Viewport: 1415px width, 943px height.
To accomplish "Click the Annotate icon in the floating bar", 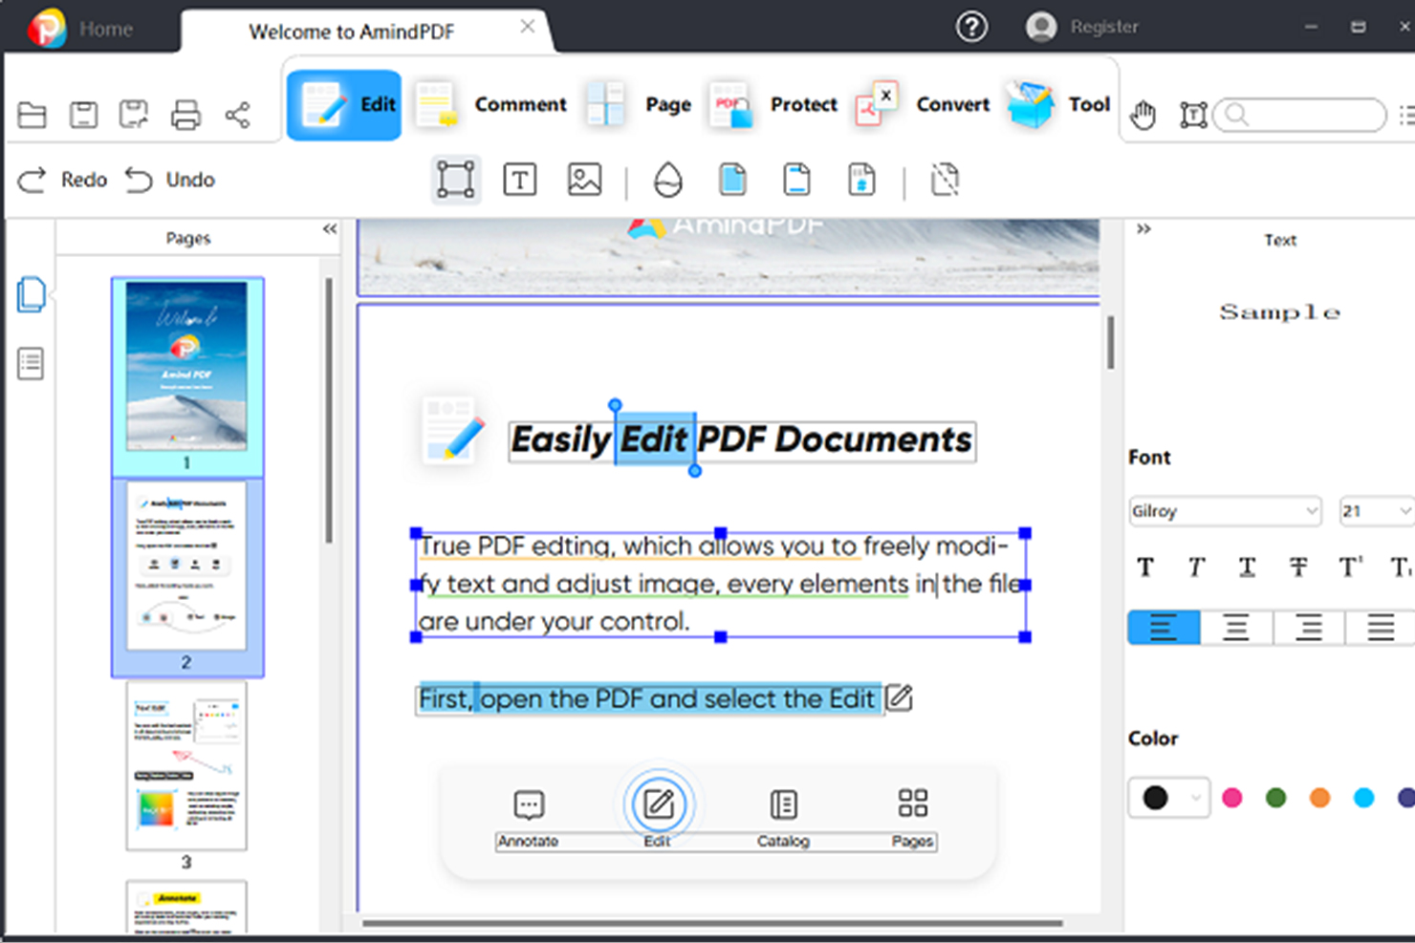I will 527,805.
